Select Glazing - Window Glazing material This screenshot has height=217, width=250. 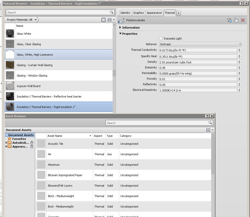pos(59,76)
